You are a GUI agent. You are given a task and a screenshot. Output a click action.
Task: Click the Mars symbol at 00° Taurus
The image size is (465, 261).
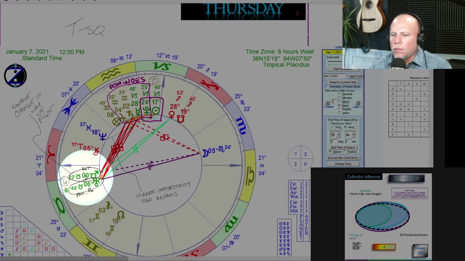tap(95, 174)
